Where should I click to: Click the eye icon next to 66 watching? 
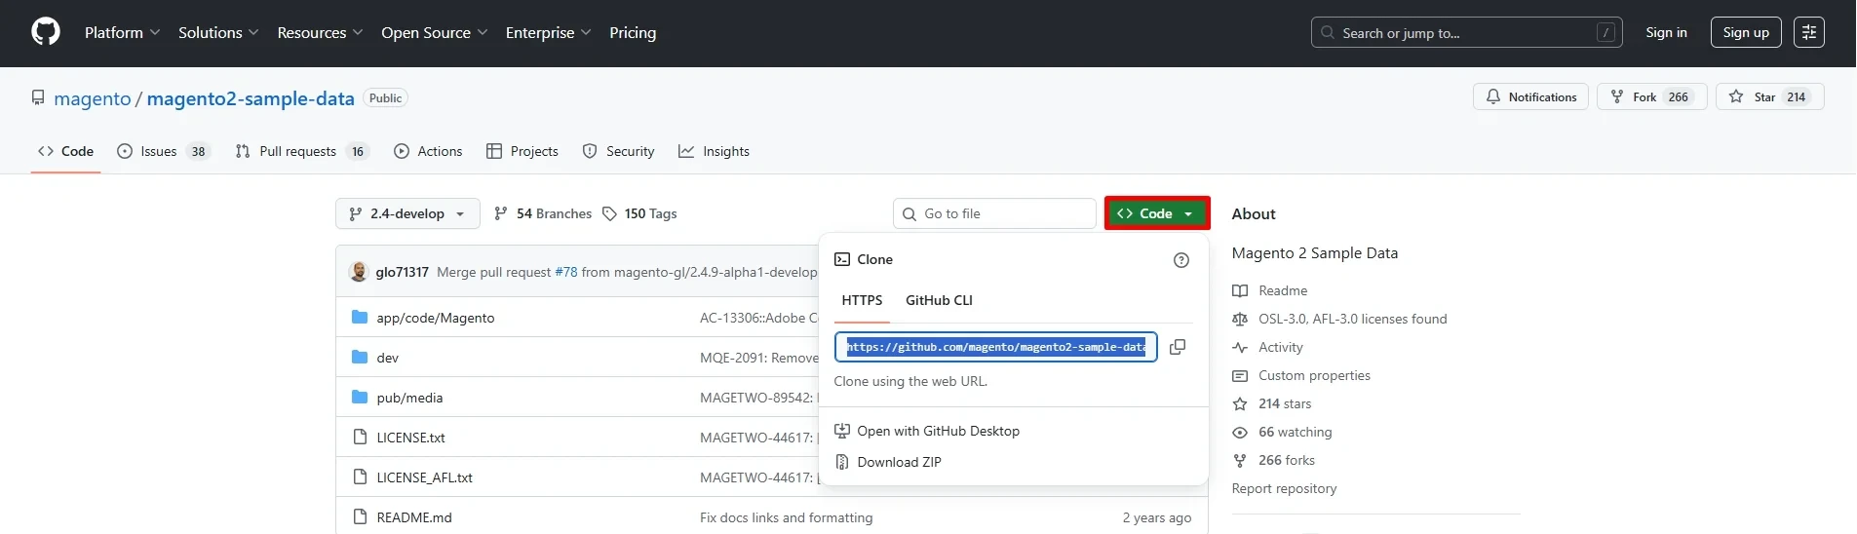(1240, 432)
